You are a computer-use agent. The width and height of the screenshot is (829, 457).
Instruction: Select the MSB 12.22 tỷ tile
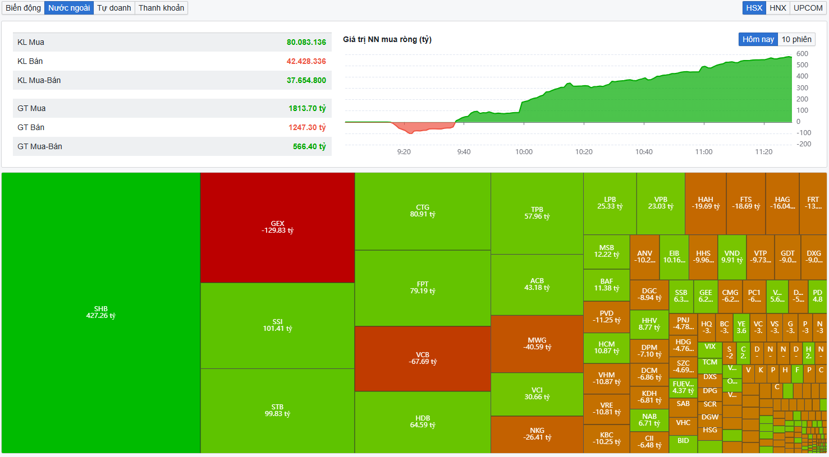[607, 252]
